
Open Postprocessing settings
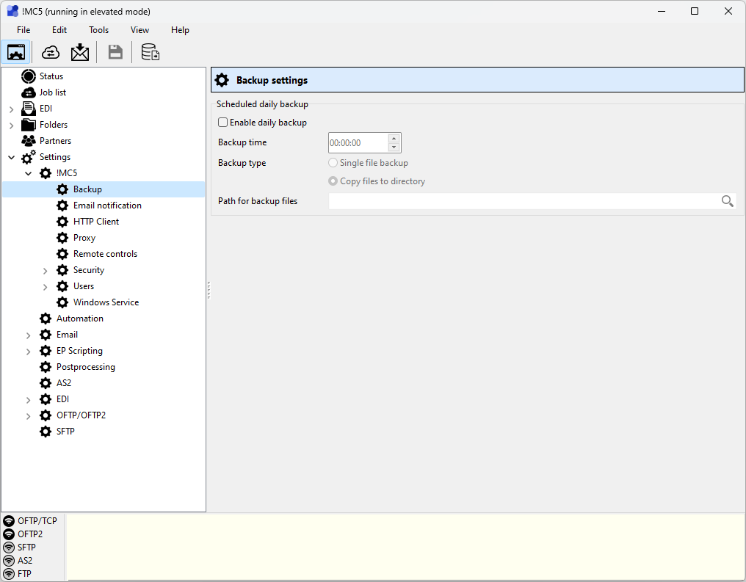tap(86, 367)
